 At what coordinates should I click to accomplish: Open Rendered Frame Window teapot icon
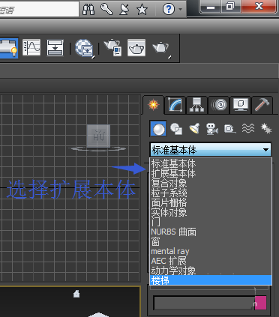[136, 47]
